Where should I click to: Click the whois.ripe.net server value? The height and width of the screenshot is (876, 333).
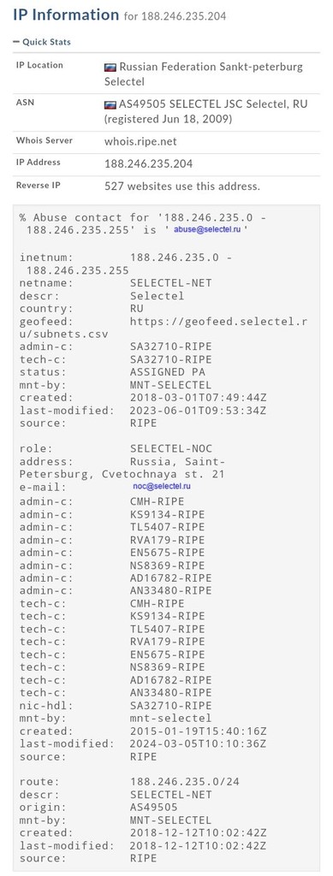[x=140, y=142]
